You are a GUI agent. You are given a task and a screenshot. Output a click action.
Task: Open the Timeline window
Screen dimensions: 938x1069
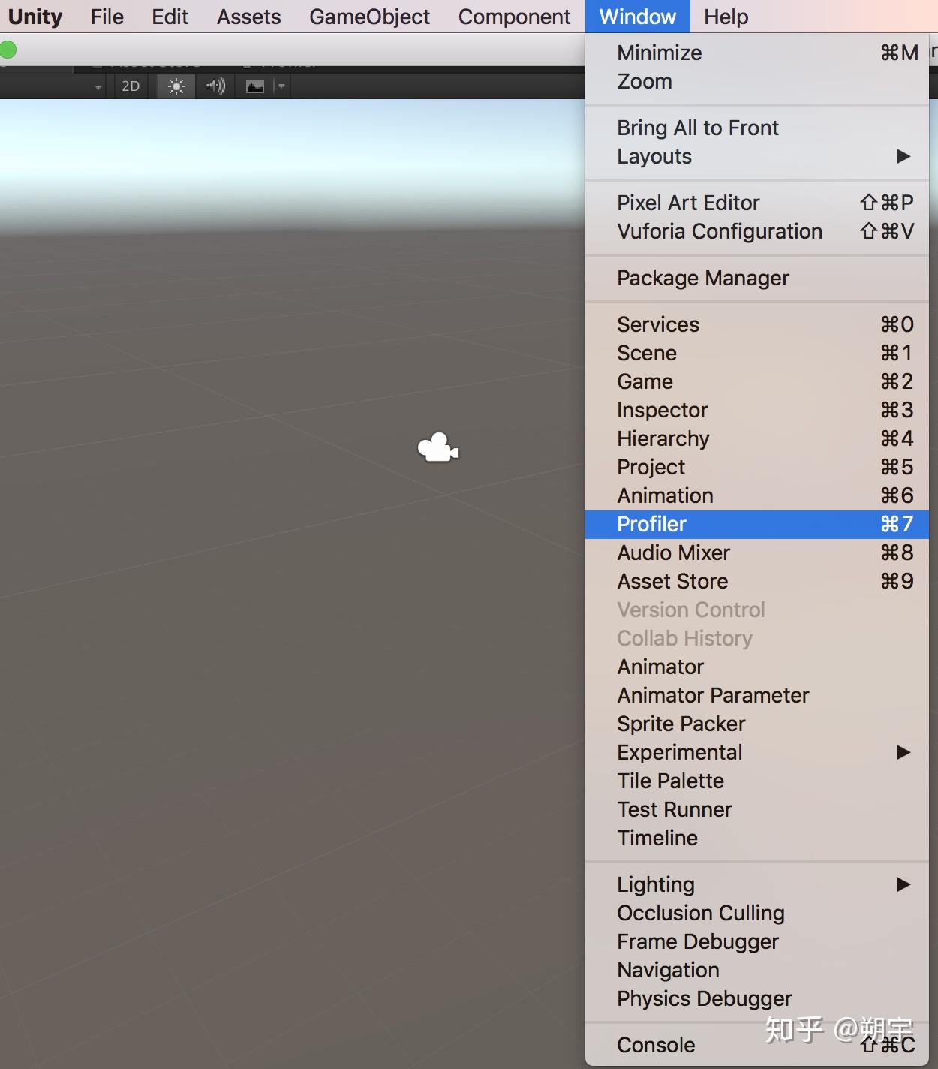757,838
